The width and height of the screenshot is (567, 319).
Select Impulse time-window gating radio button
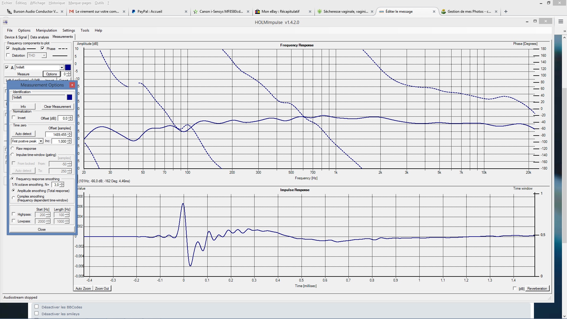[x=13, y=154]
